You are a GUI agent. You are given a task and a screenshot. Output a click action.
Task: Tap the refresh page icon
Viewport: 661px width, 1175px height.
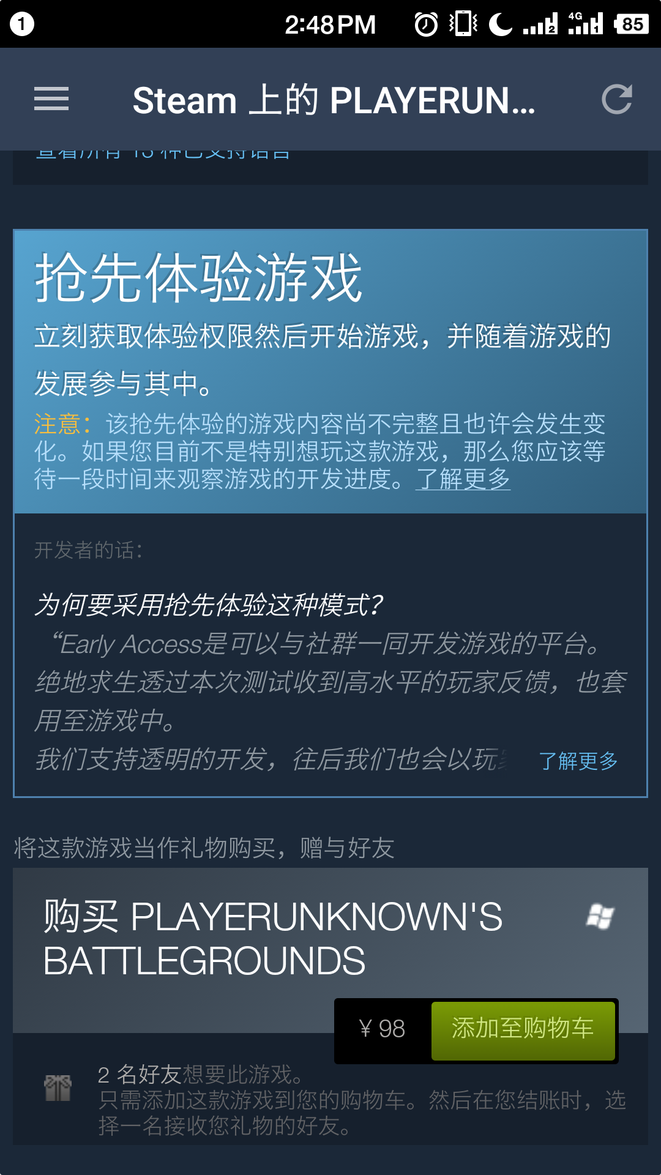(x=616, y=99)
